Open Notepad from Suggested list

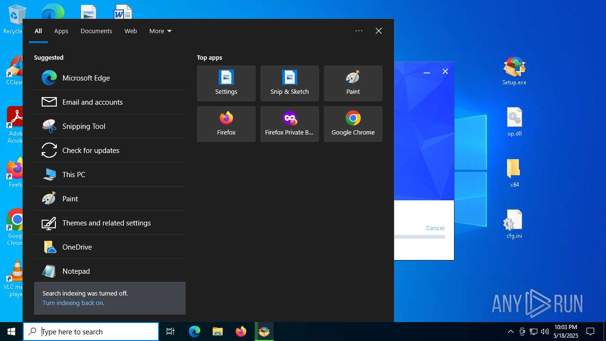pyautogui.click(x=110, y=271)
